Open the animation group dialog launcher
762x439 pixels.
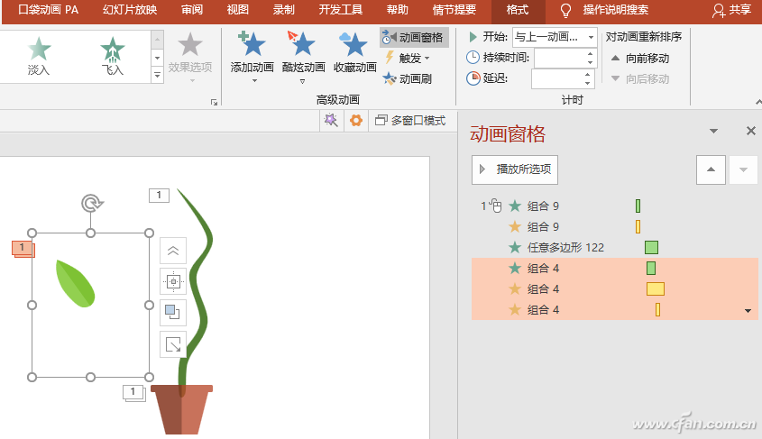[x=214, y=102]
